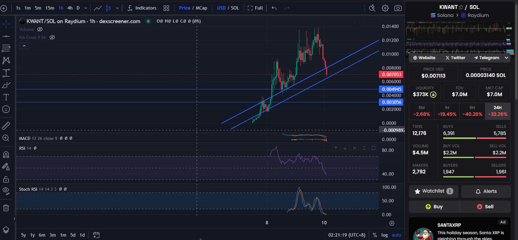Open the pattern drawing tools
The height and width of the screenshot is (240, 518).
coord(6,60)
